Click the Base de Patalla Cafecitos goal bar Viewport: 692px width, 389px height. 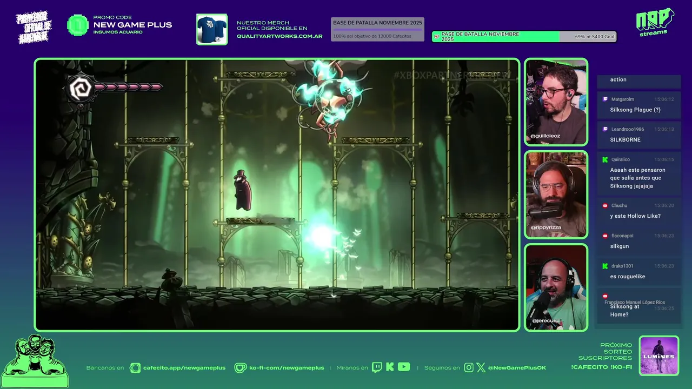coord(377,30)
